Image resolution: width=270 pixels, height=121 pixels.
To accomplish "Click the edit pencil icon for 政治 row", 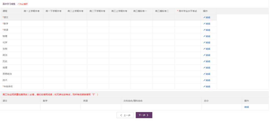I will [x=204, y=55].
